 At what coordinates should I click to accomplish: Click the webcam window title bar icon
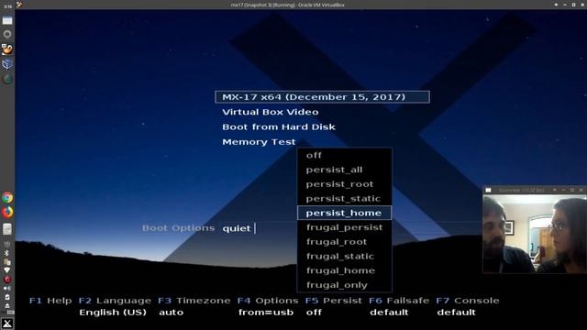(x=488, y=190)
